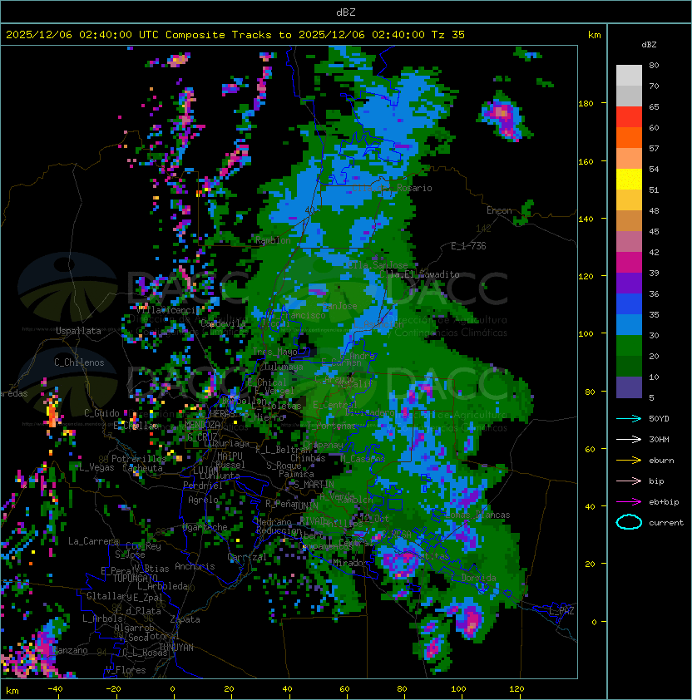Click the Chimbas map label
Viewport: 692px width, 700px height.
pyautogui.click(x=309, y=458)
